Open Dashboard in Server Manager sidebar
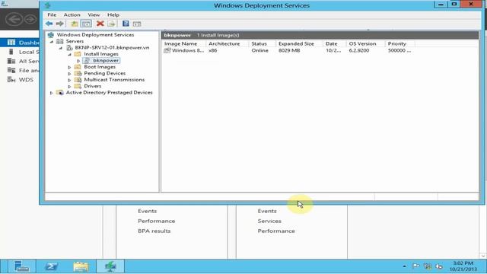Image resolution: width=487 pixels, height=274 pixels. click(20, 43)
